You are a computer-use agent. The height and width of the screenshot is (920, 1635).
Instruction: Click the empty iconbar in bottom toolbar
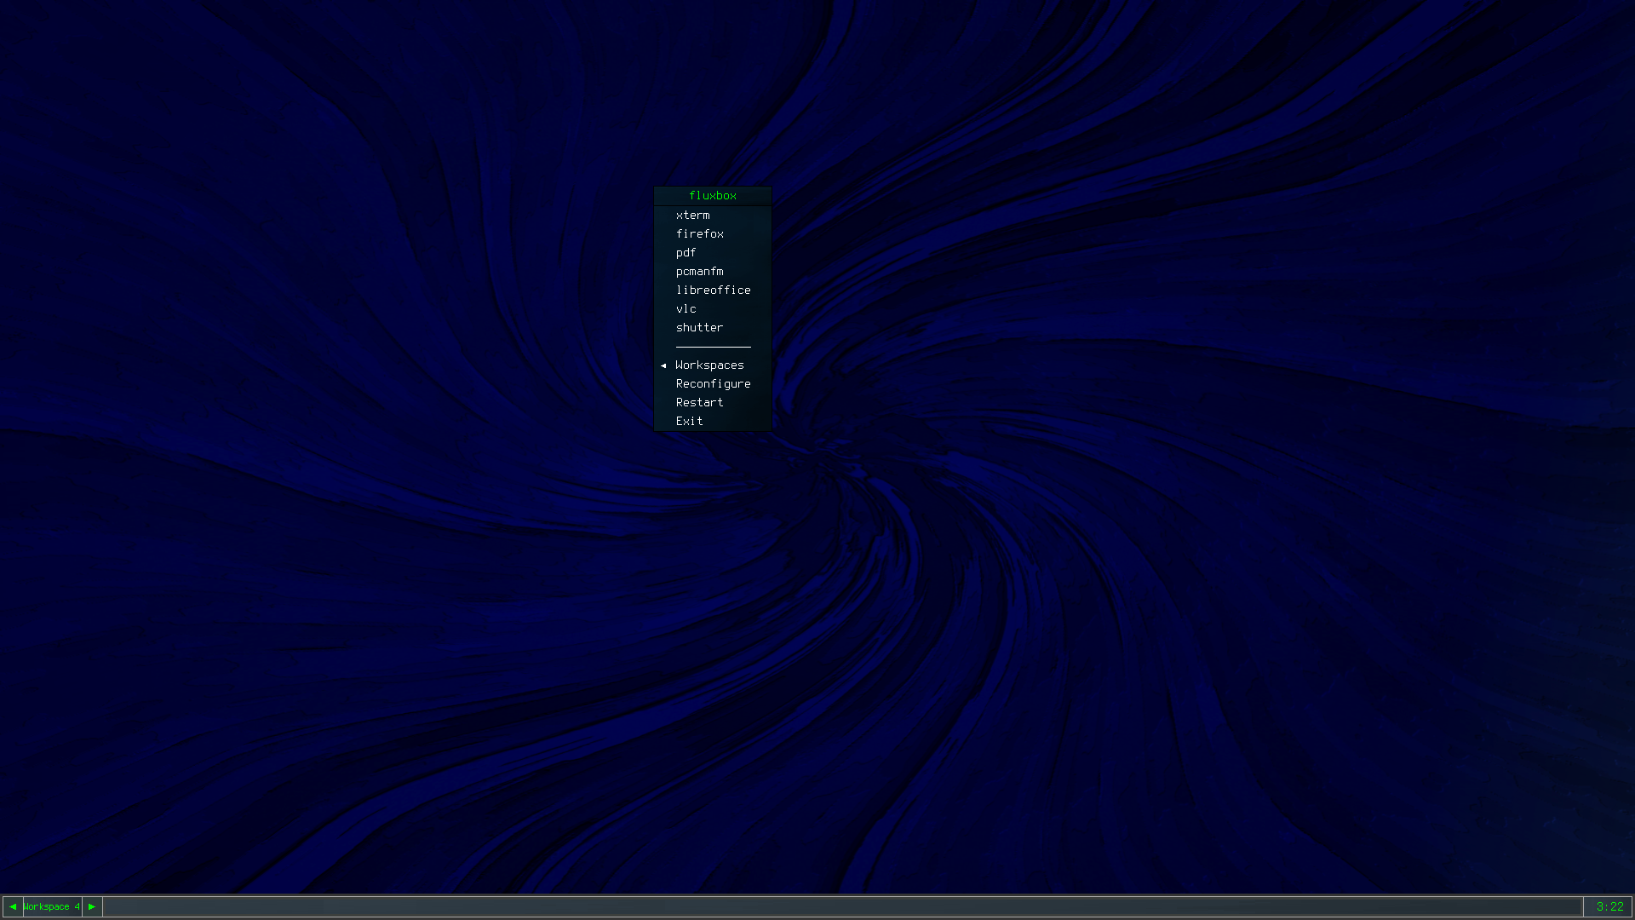pyautogui.click(x=843, y=906)
